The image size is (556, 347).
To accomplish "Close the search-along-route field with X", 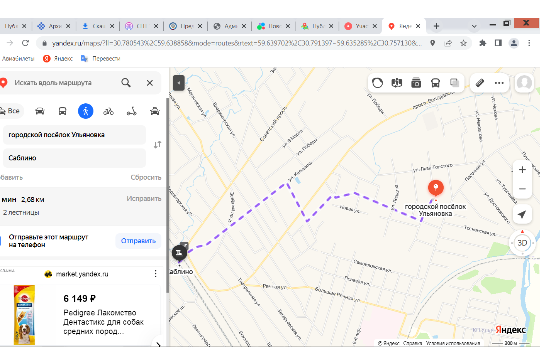I will (150, 83).
